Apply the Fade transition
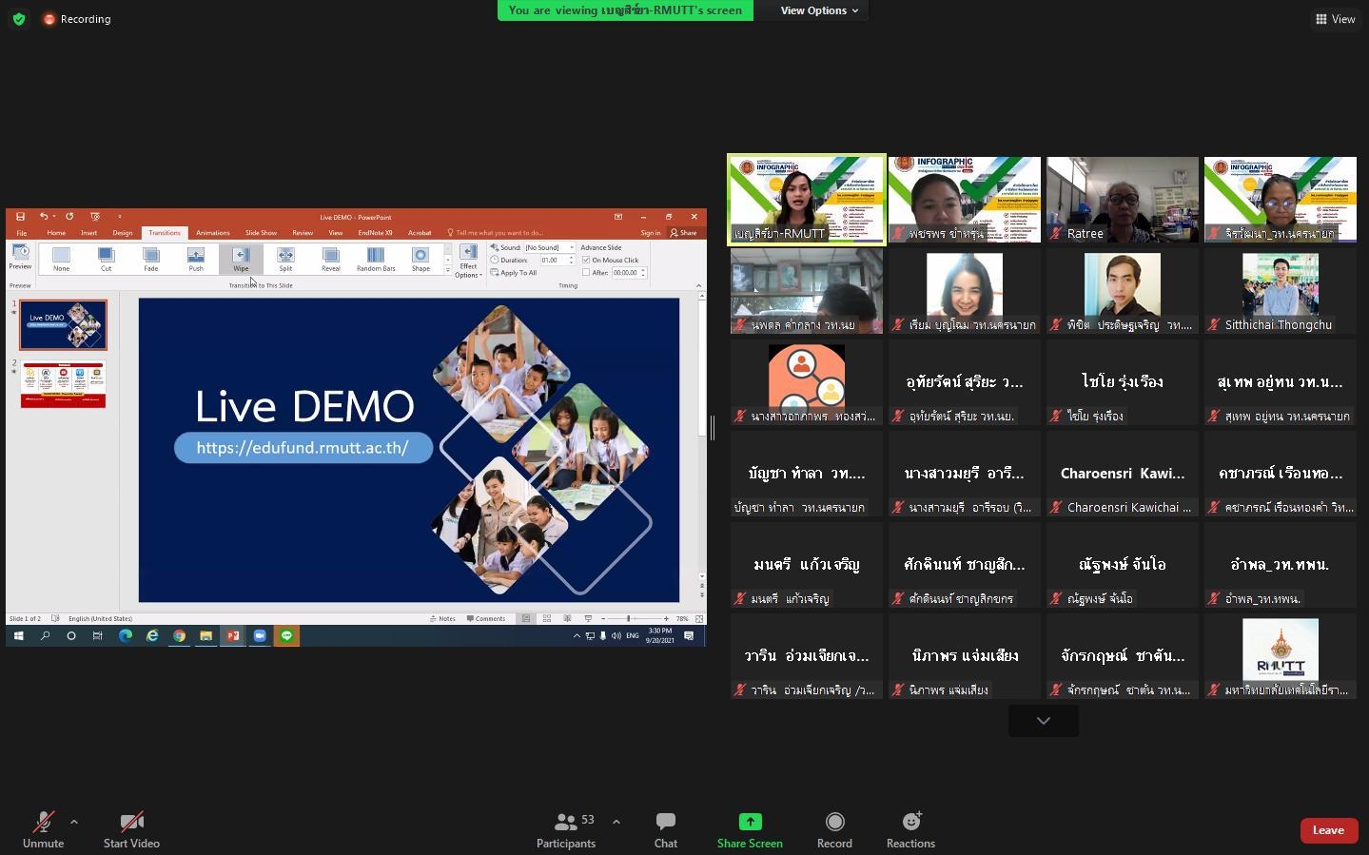The height and width of the screenshot is (855, 1369). tap(150, 259)
